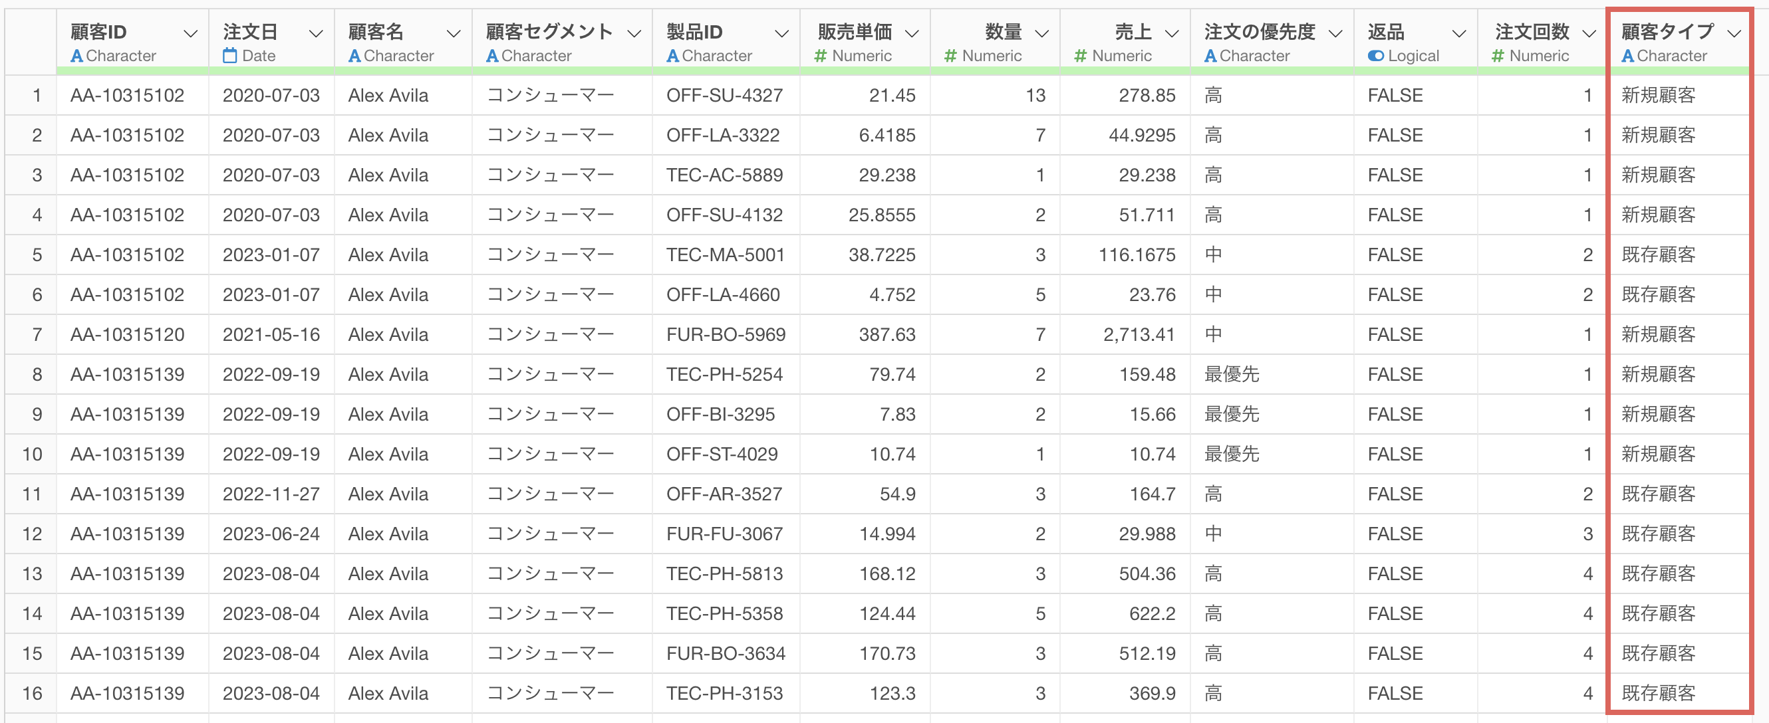Select the 注文日 column header name
The image size is (1769, 723).
tap(250, 33)
